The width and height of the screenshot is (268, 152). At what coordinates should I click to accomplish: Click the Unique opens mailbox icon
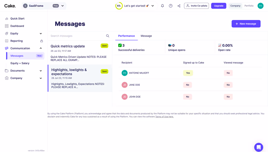click(170, 45)
